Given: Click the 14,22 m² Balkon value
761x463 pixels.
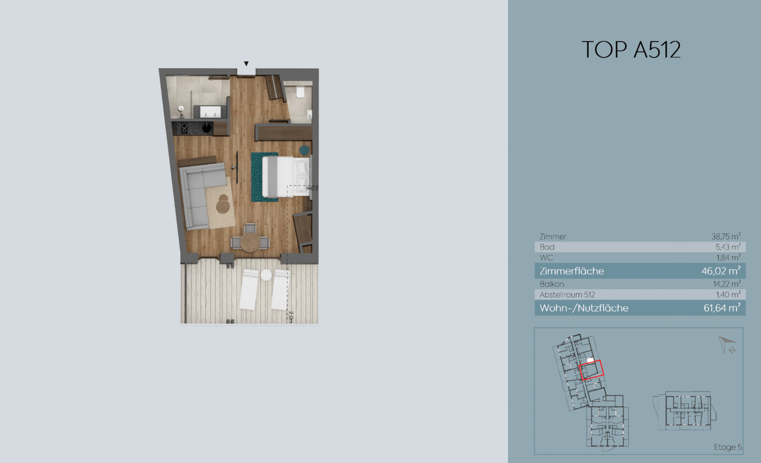Looking at the screenshot, I should point(727,284).
